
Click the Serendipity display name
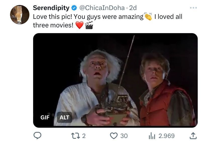click(x=51, y=8)
